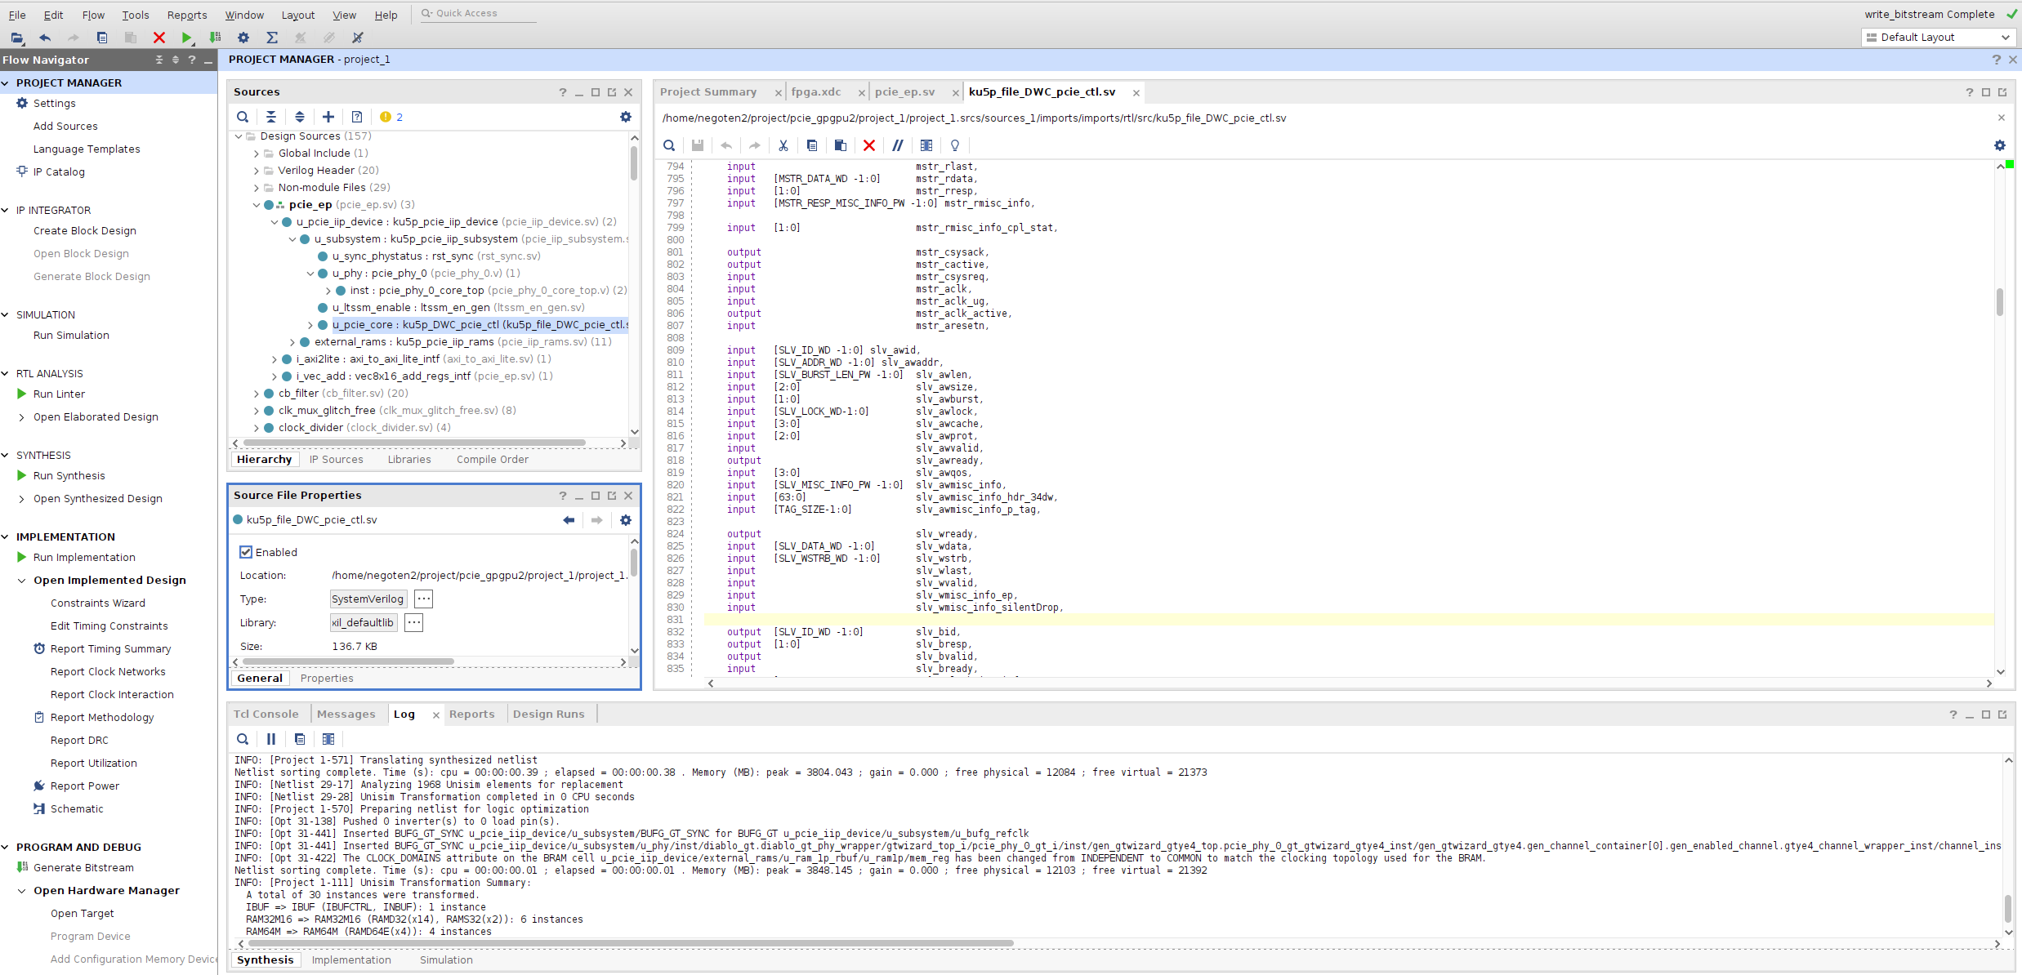
Task: Open the Reports menu
Action: coord(187,15)
